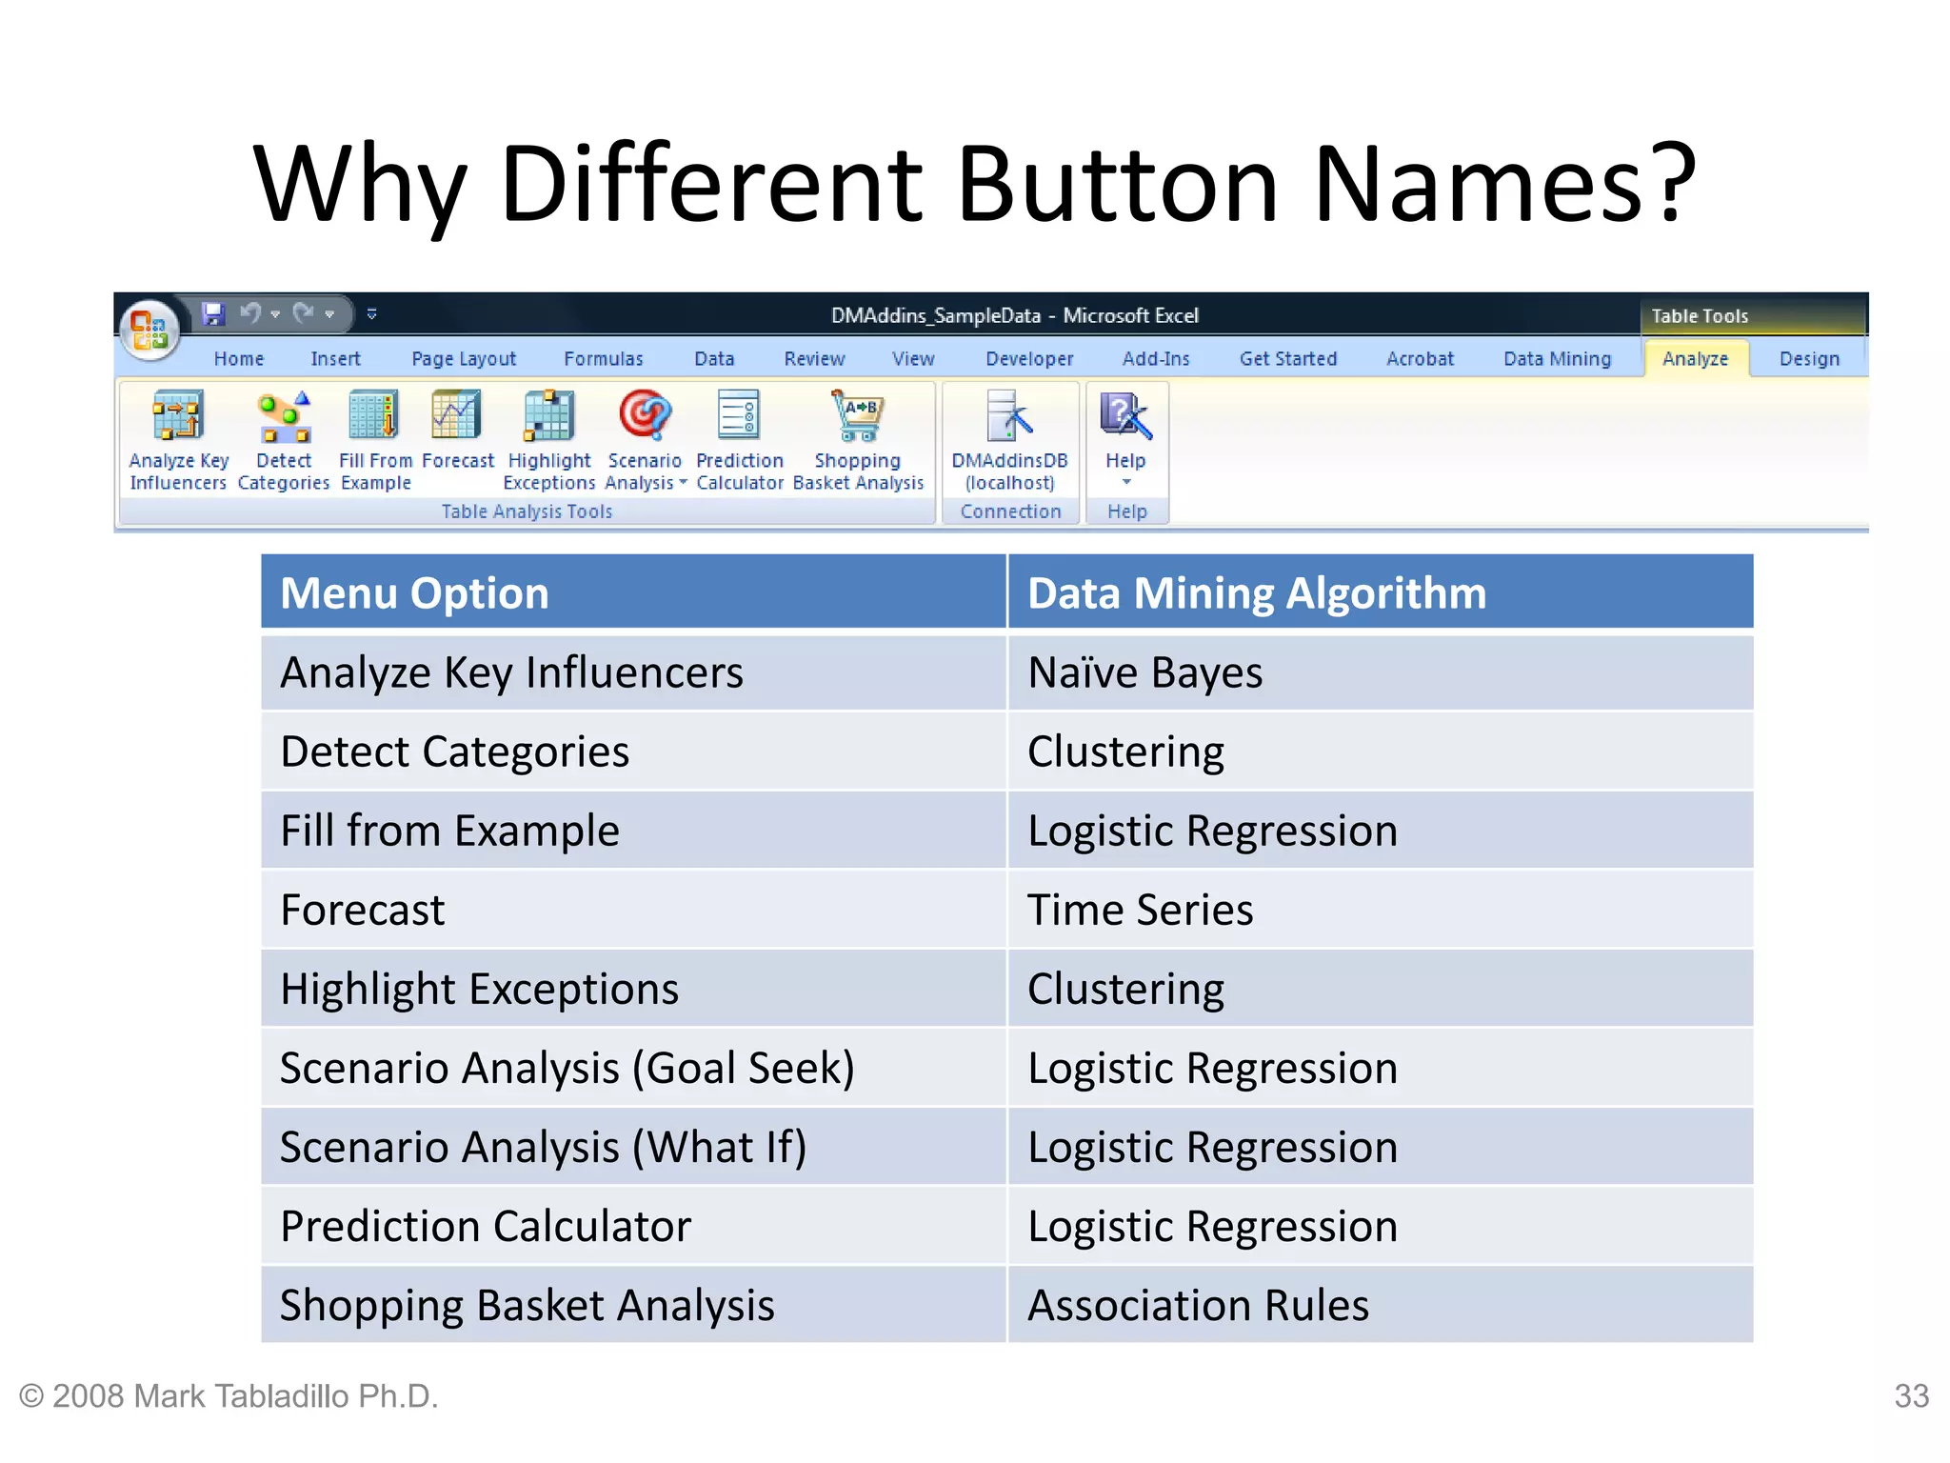This screenshot has height=1463, width=1950.
Task: Select the Developer tab
Action: 1029,359
